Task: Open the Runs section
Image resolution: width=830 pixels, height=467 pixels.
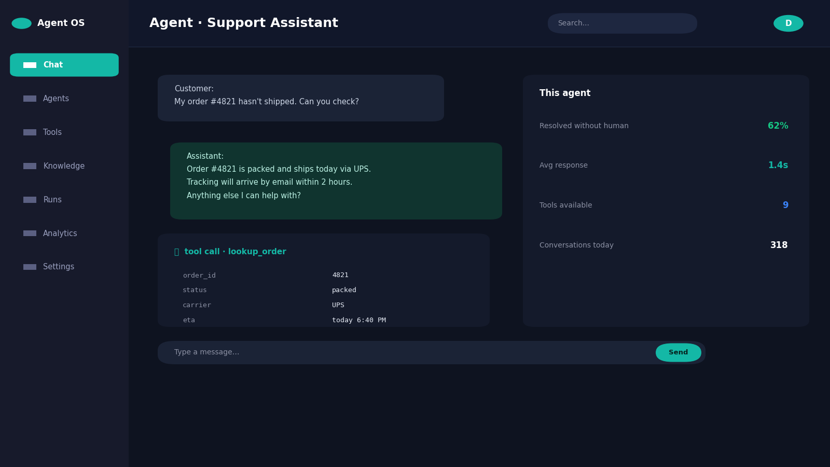Action: [x=64, y=200]
